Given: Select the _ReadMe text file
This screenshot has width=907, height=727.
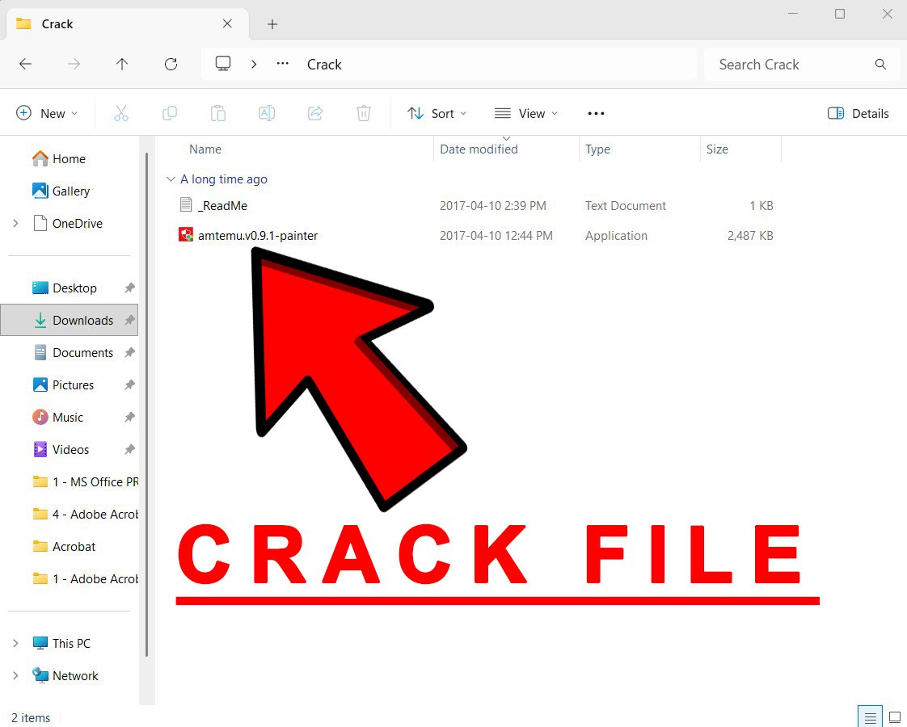Looking at the screenshot, I should point(222,206).
